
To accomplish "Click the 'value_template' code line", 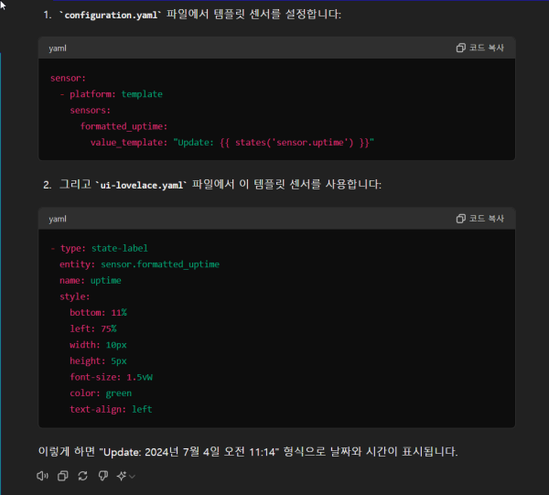I will 232,143.
